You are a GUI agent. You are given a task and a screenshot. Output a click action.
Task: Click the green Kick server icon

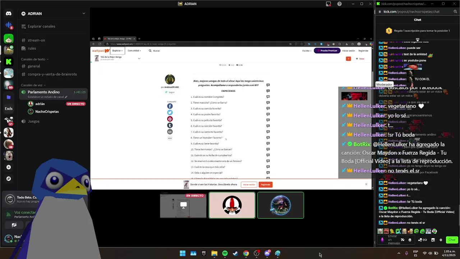point(9,62)
